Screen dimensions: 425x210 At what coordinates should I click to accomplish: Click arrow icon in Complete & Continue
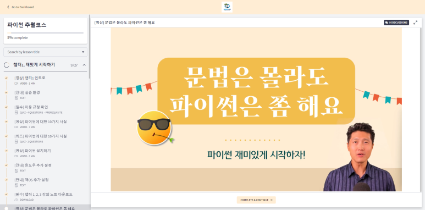tap(271, 200)
